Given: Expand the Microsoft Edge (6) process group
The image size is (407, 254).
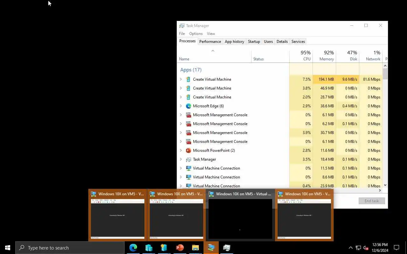Looking at the screenshot, I should coord(181,106).
